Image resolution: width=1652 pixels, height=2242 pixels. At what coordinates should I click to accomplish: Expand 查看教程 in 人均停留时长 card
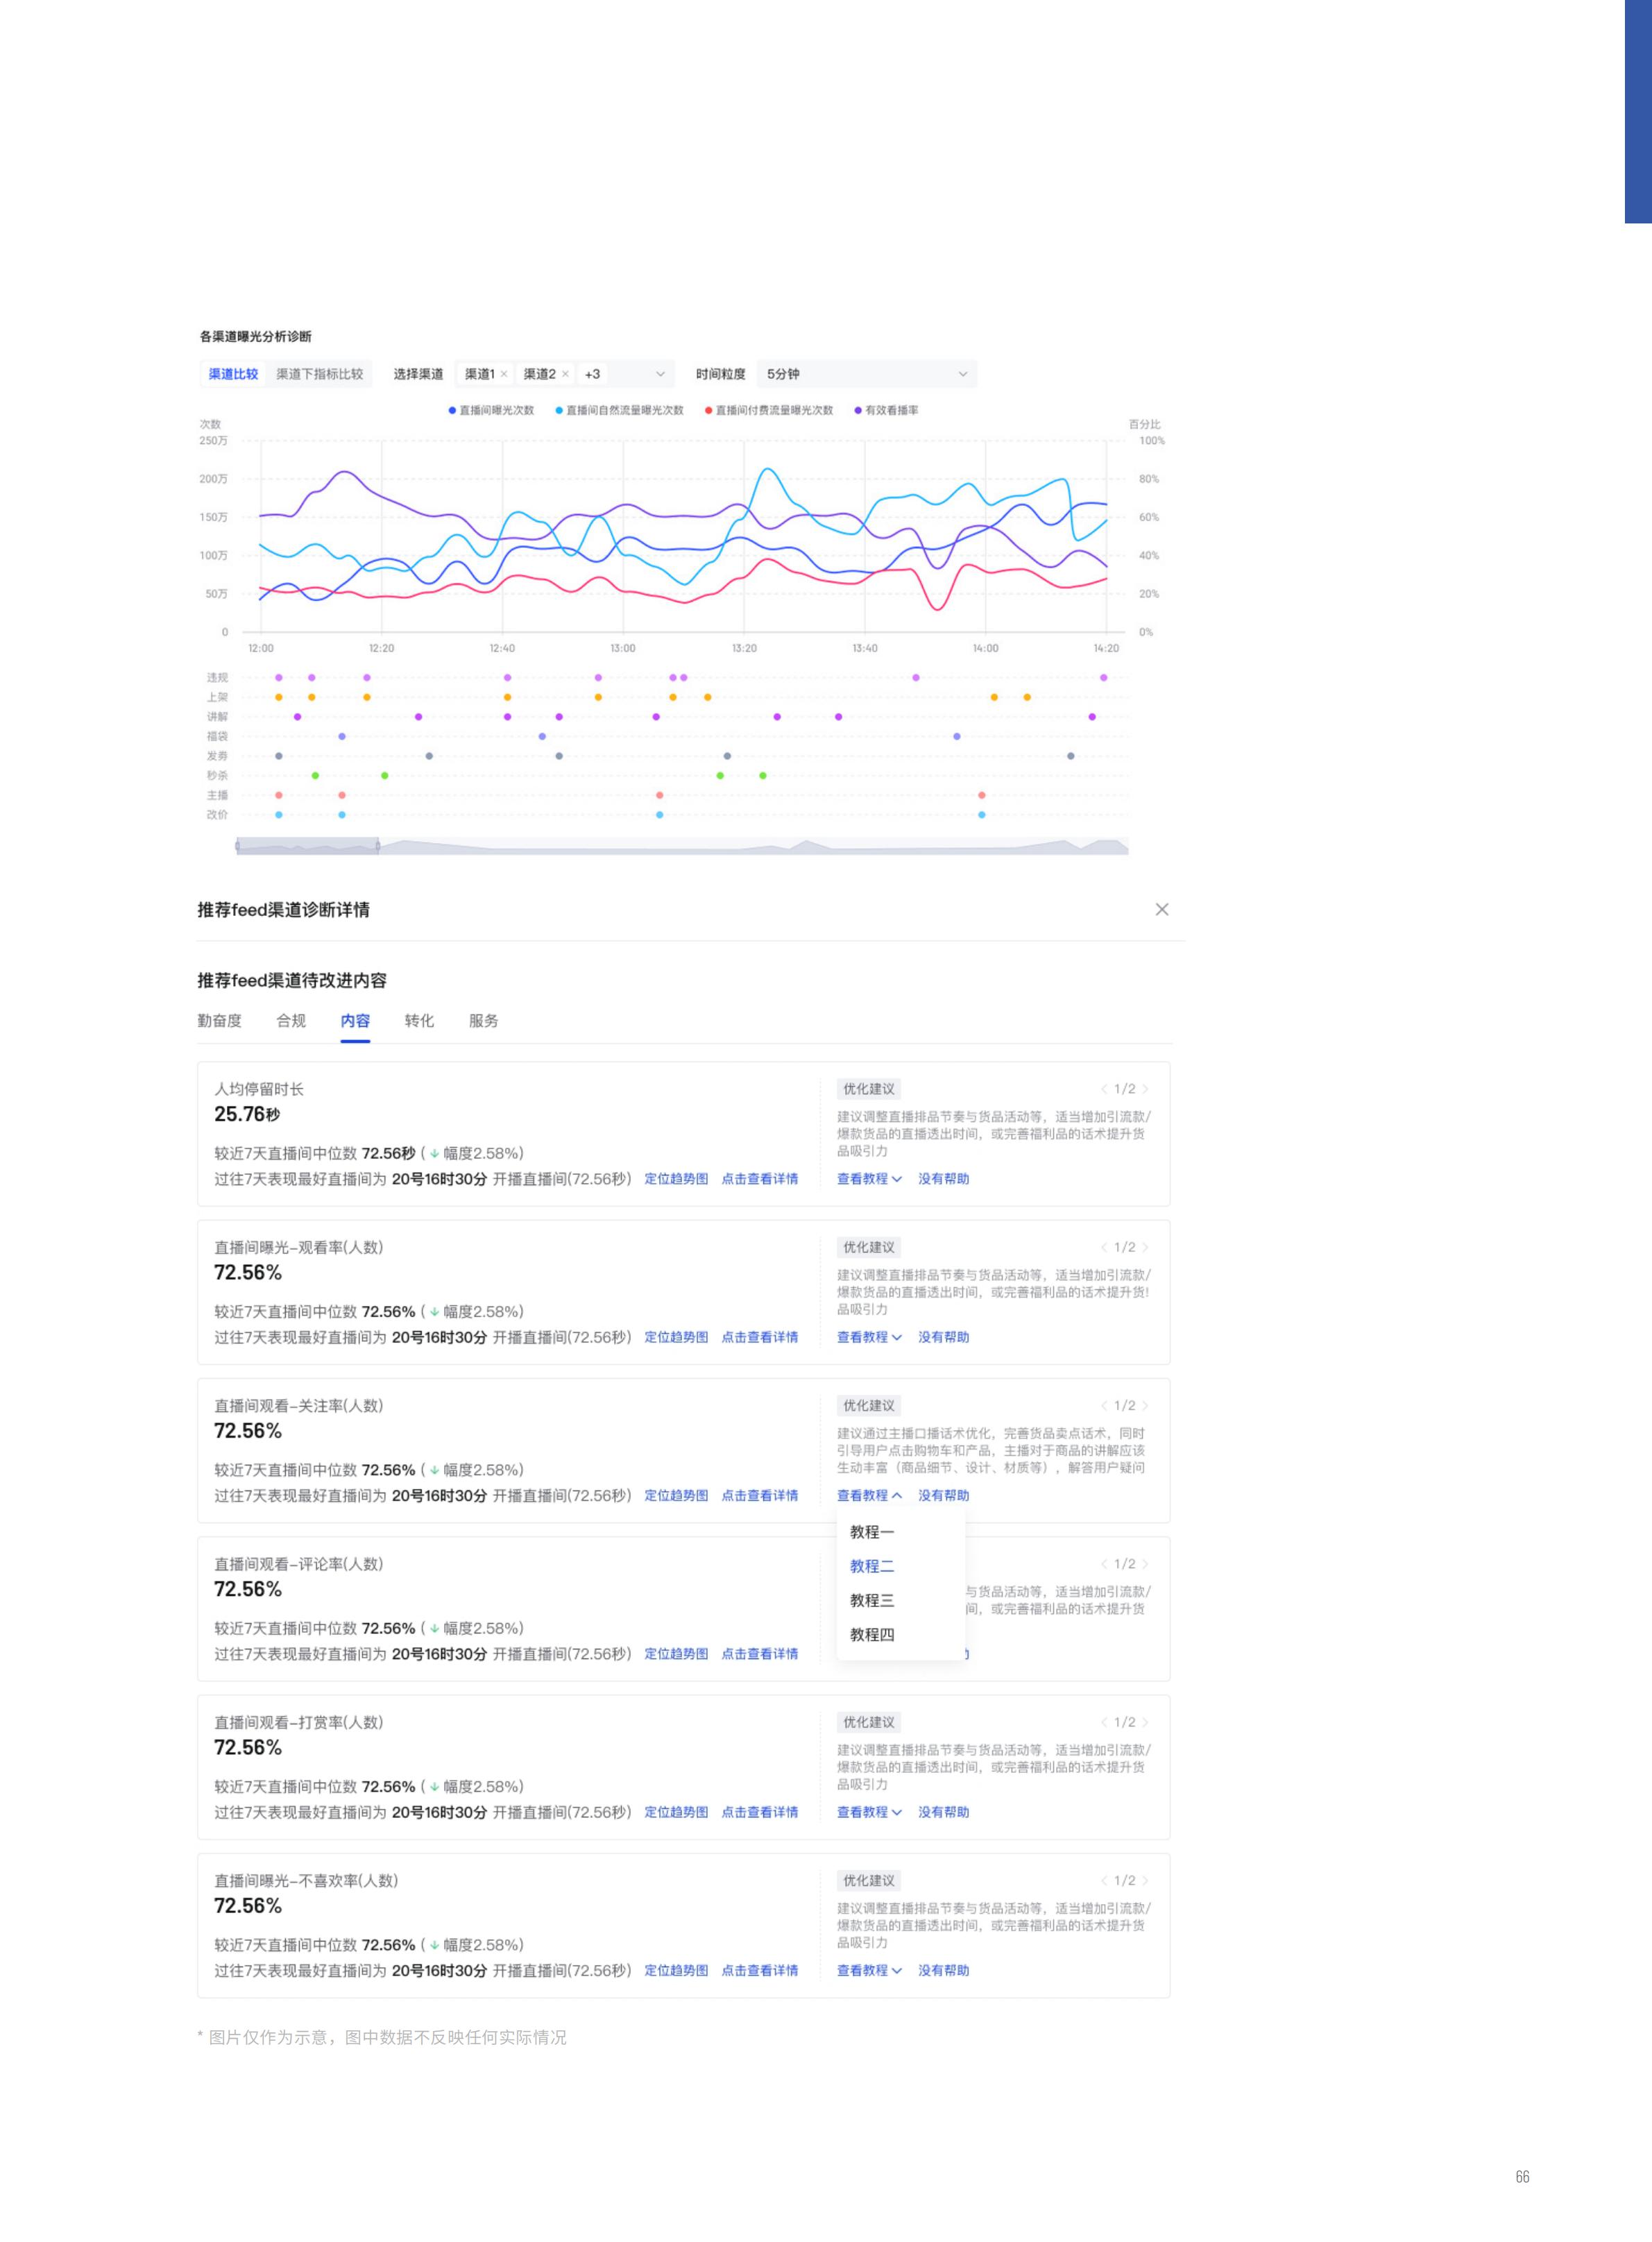coord(869,1179)
